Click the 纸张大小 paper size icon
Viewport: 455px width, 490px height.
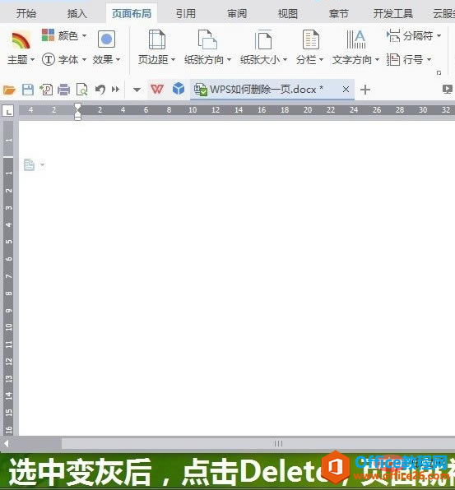click(263, 39)
